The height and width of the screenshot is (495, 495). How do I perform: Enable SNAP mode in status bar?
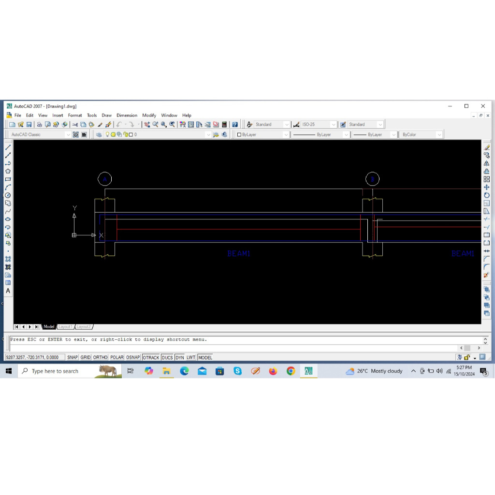point(72,357)
